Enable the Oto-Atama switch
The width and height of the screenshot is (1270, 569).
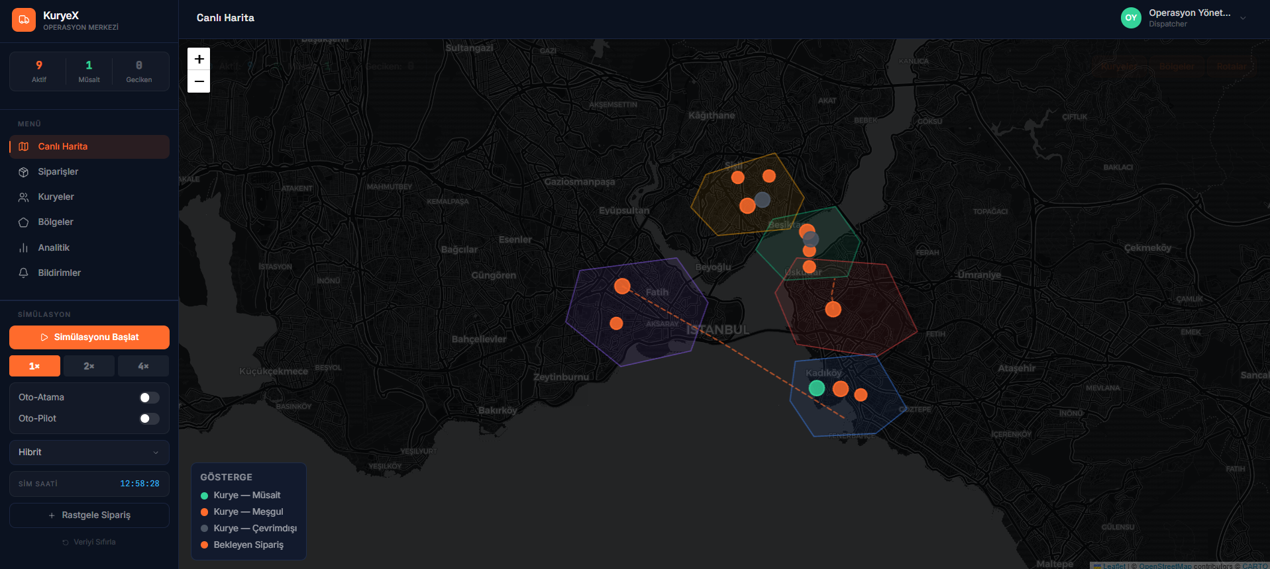pyautogui.click(x=150, y=398)
